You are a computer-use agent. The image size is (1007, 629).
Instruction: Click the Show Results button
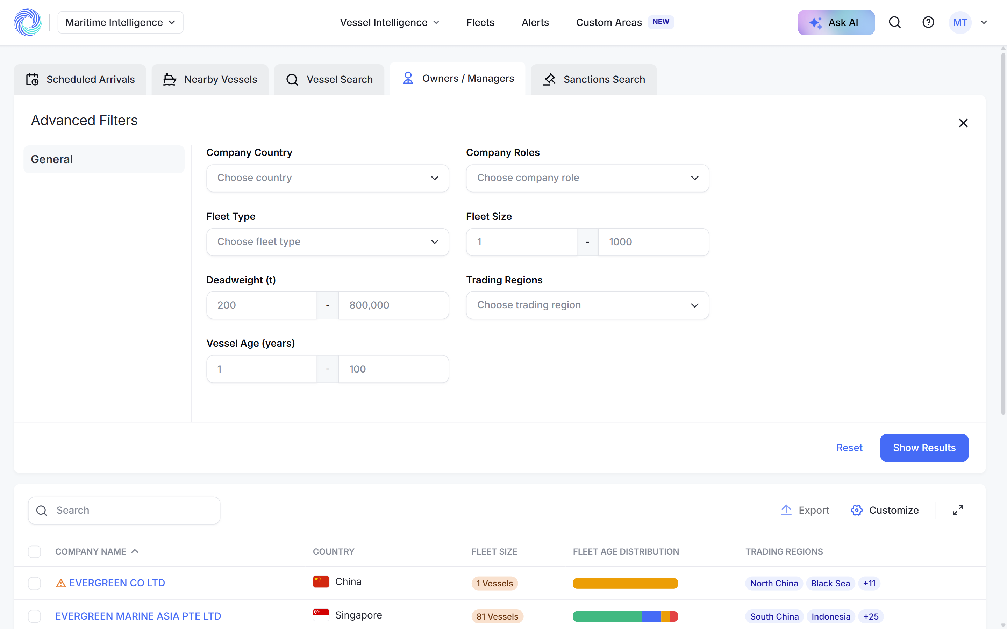click(x=924, y=448)
